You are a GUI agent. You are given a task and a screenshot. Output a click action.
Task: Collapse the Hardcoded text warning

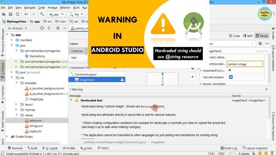[71, 100]
